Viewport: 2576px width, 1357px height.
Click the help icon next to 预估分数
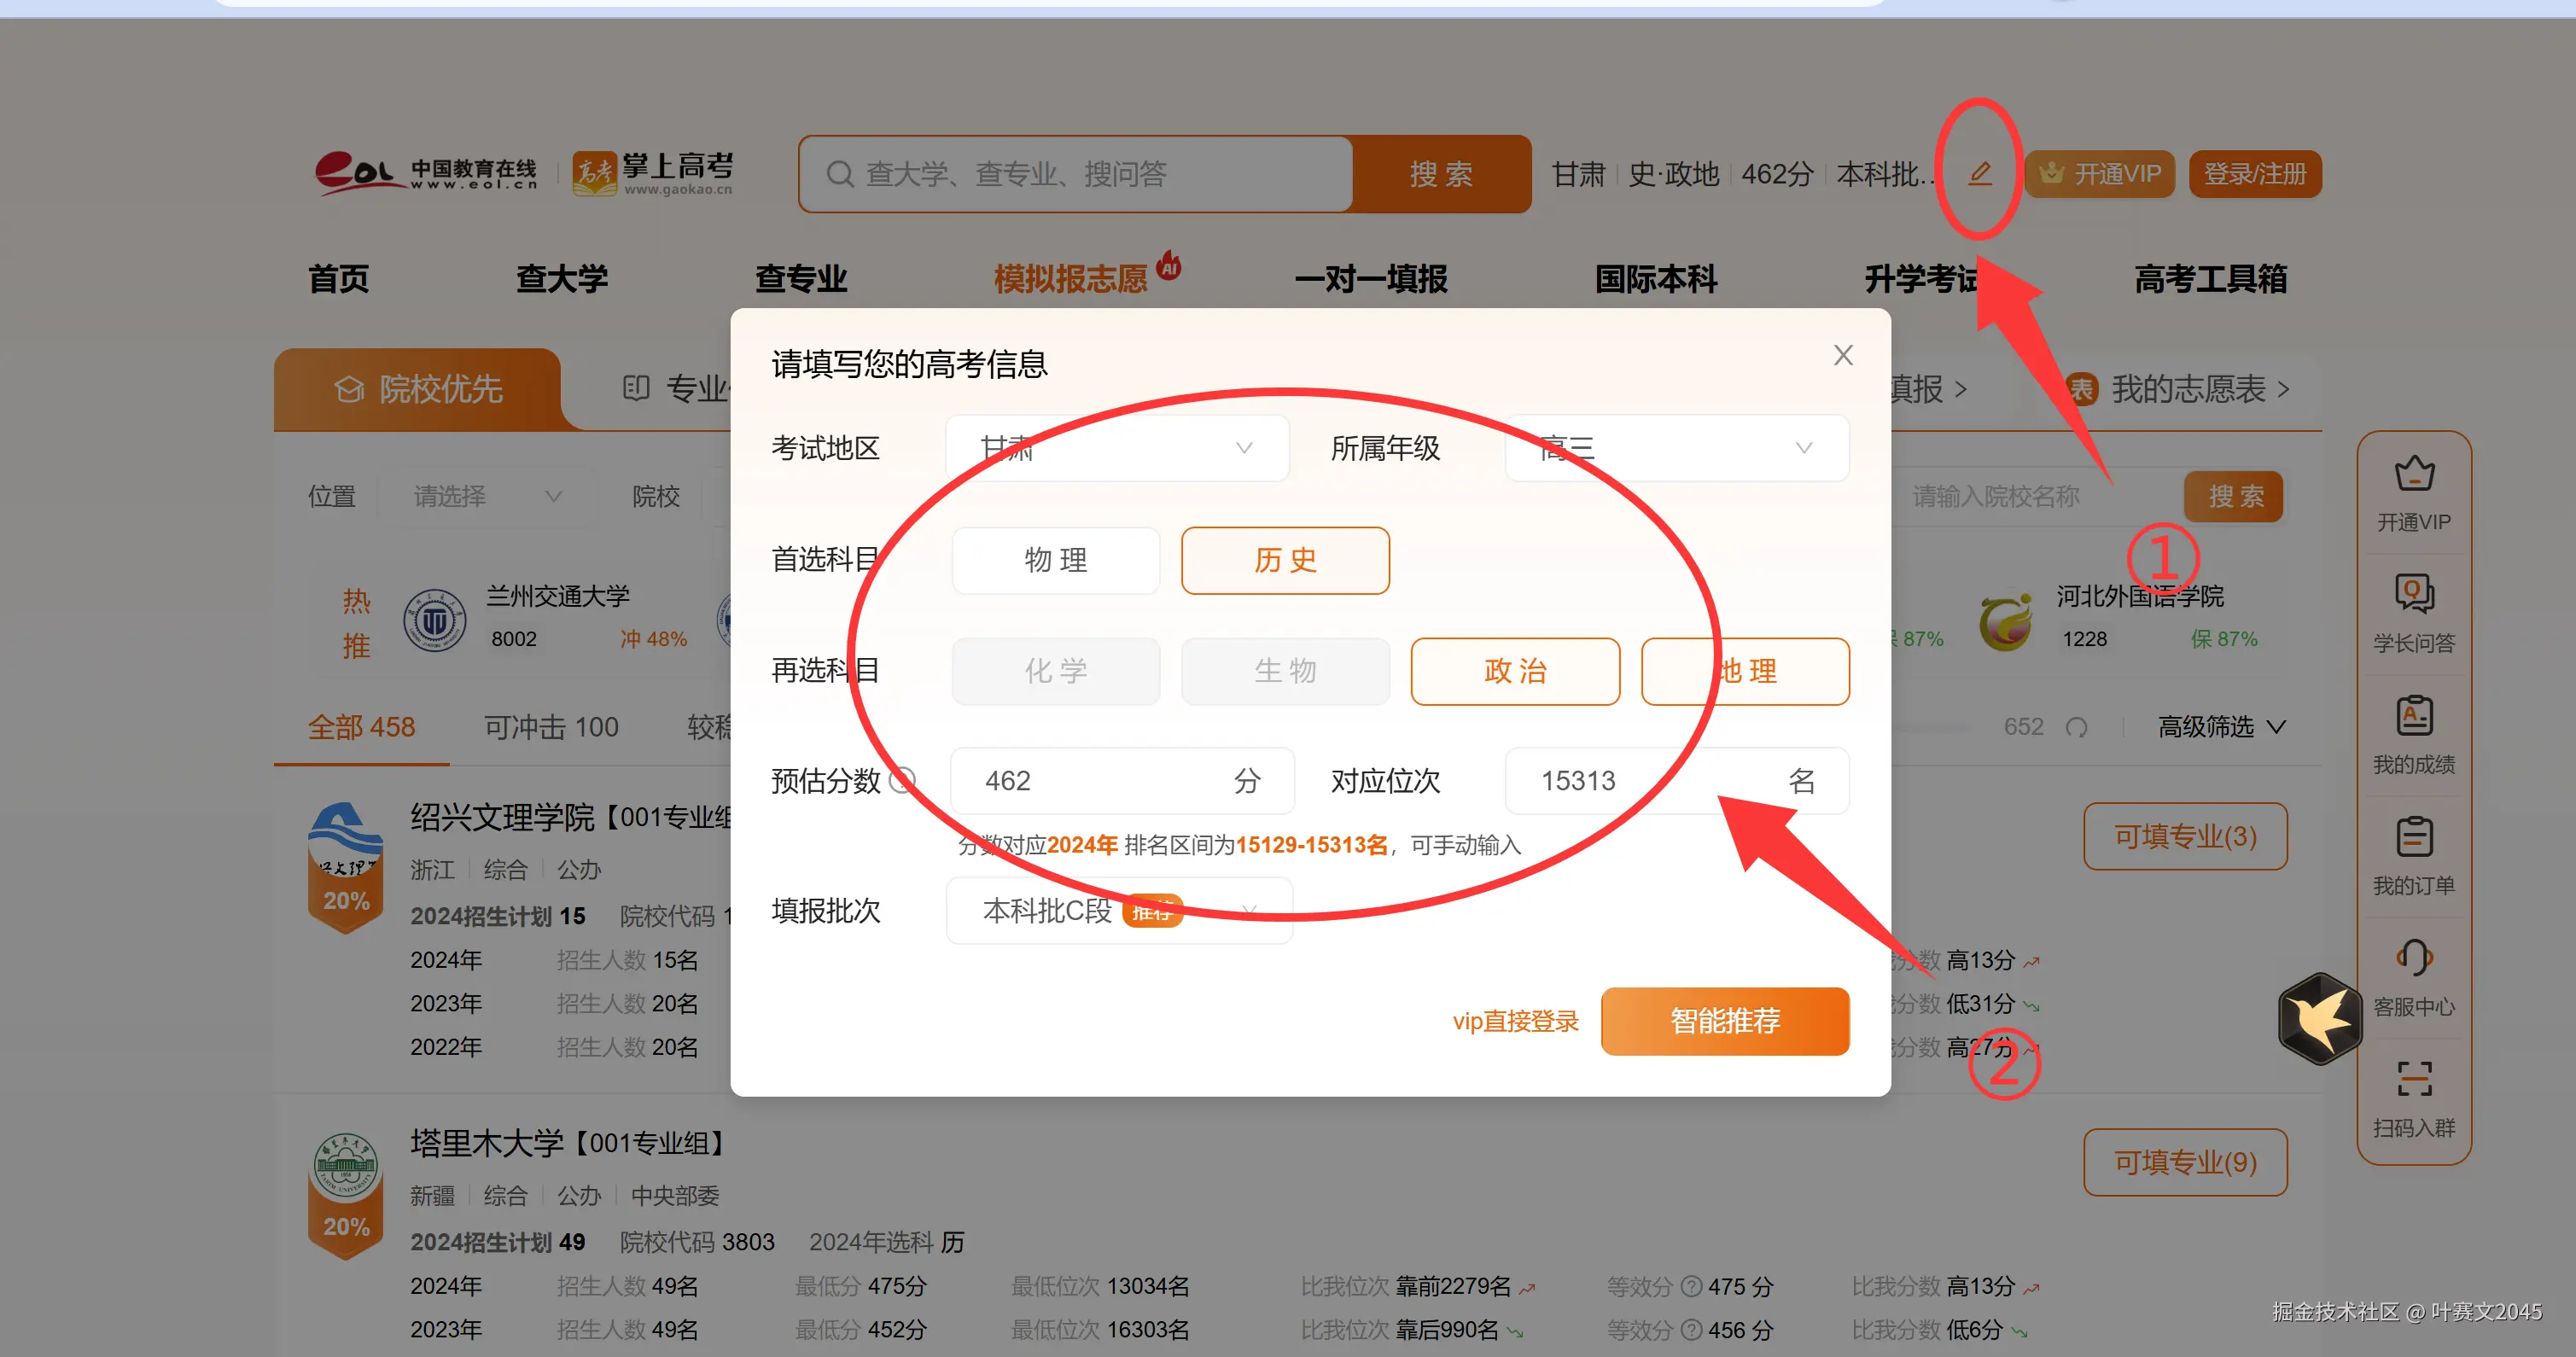(x=903, y=780)
